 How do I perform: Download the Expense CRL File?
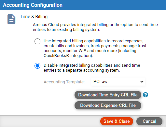[108, 105]
